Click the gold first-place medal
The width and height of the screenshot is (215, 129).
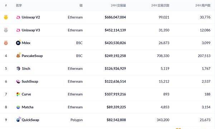(x=6, y=17)
